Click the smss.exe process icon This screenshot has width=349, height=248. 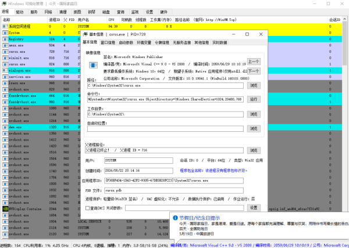pyautogui.click(x=5, y=45)
